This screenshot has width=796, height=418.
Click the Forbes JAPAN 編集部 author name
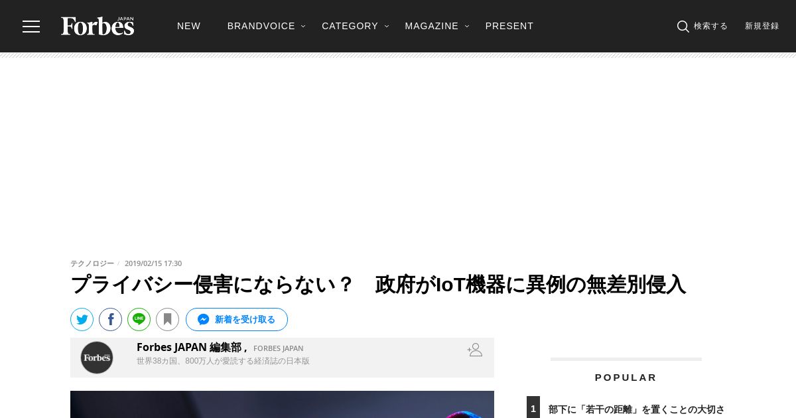coord(189,347)
